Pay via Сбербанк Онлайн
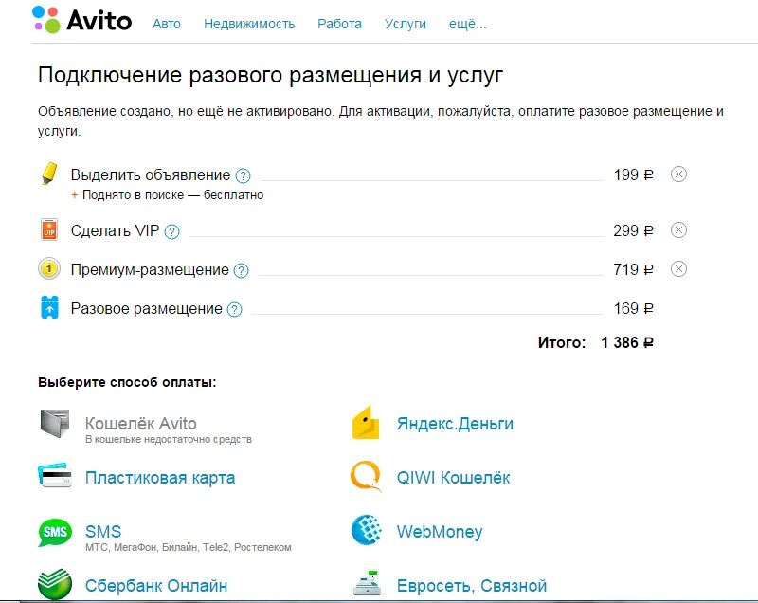The height and width of the screenshot is (603, 758). coord(156,586)
